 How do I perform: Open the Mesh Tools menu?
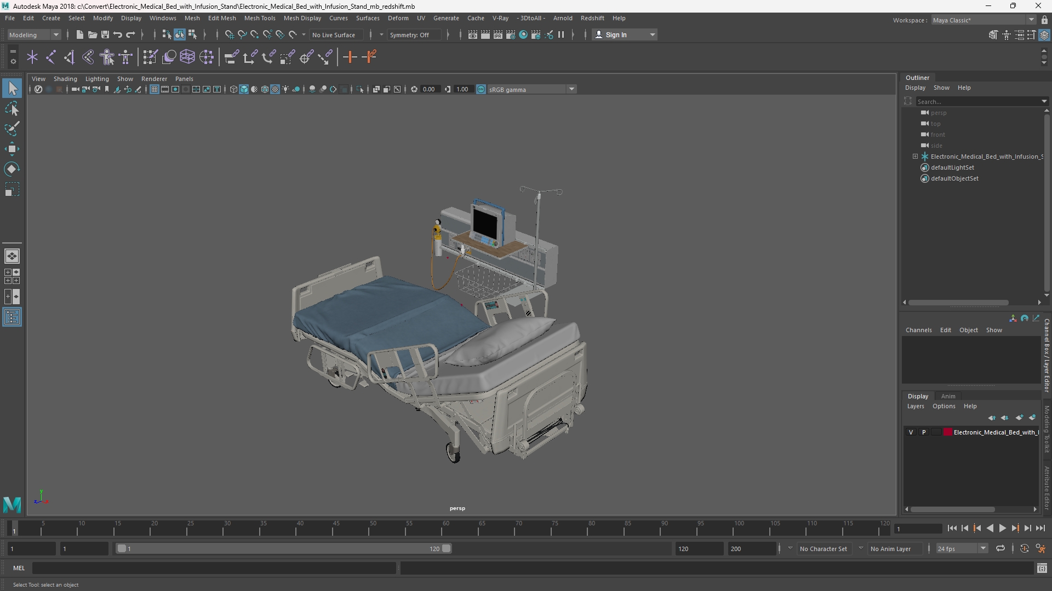tap(260, 18)
